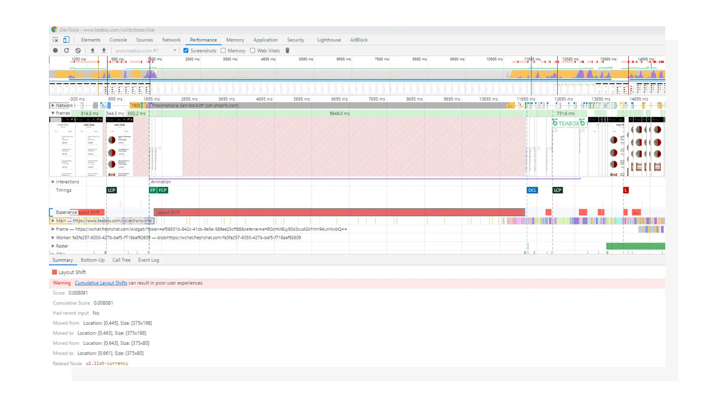This screenshot has width=728, height=407.
Task: Load a saved profile via upload icon
Action: pos(93,51)
